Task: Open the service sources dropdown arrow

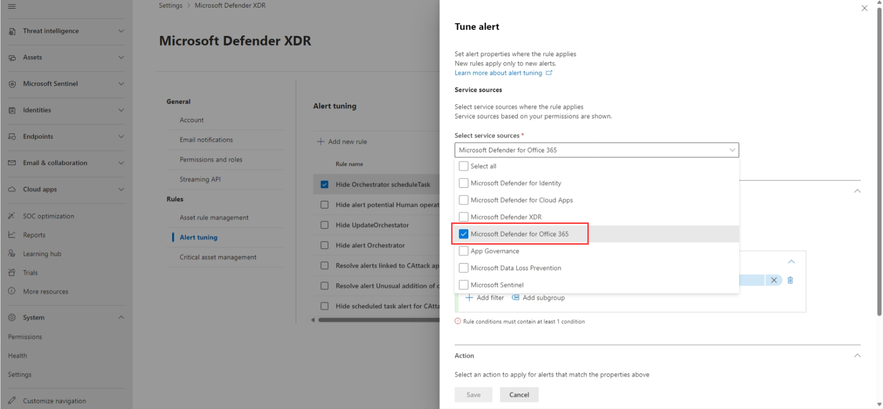Action: [x=732, y=150]
